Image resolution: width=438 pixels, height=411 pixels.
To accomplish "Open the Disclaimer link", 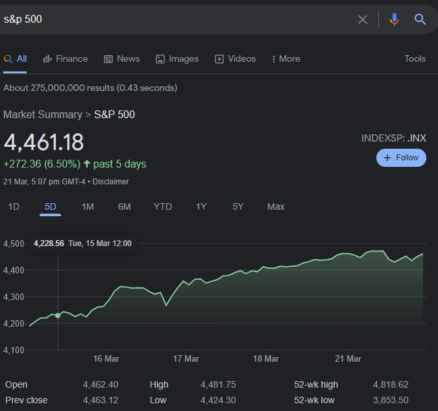I will (x=110, y=182).
